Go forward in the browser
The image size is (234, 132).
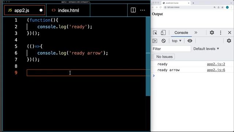point(156,7)
